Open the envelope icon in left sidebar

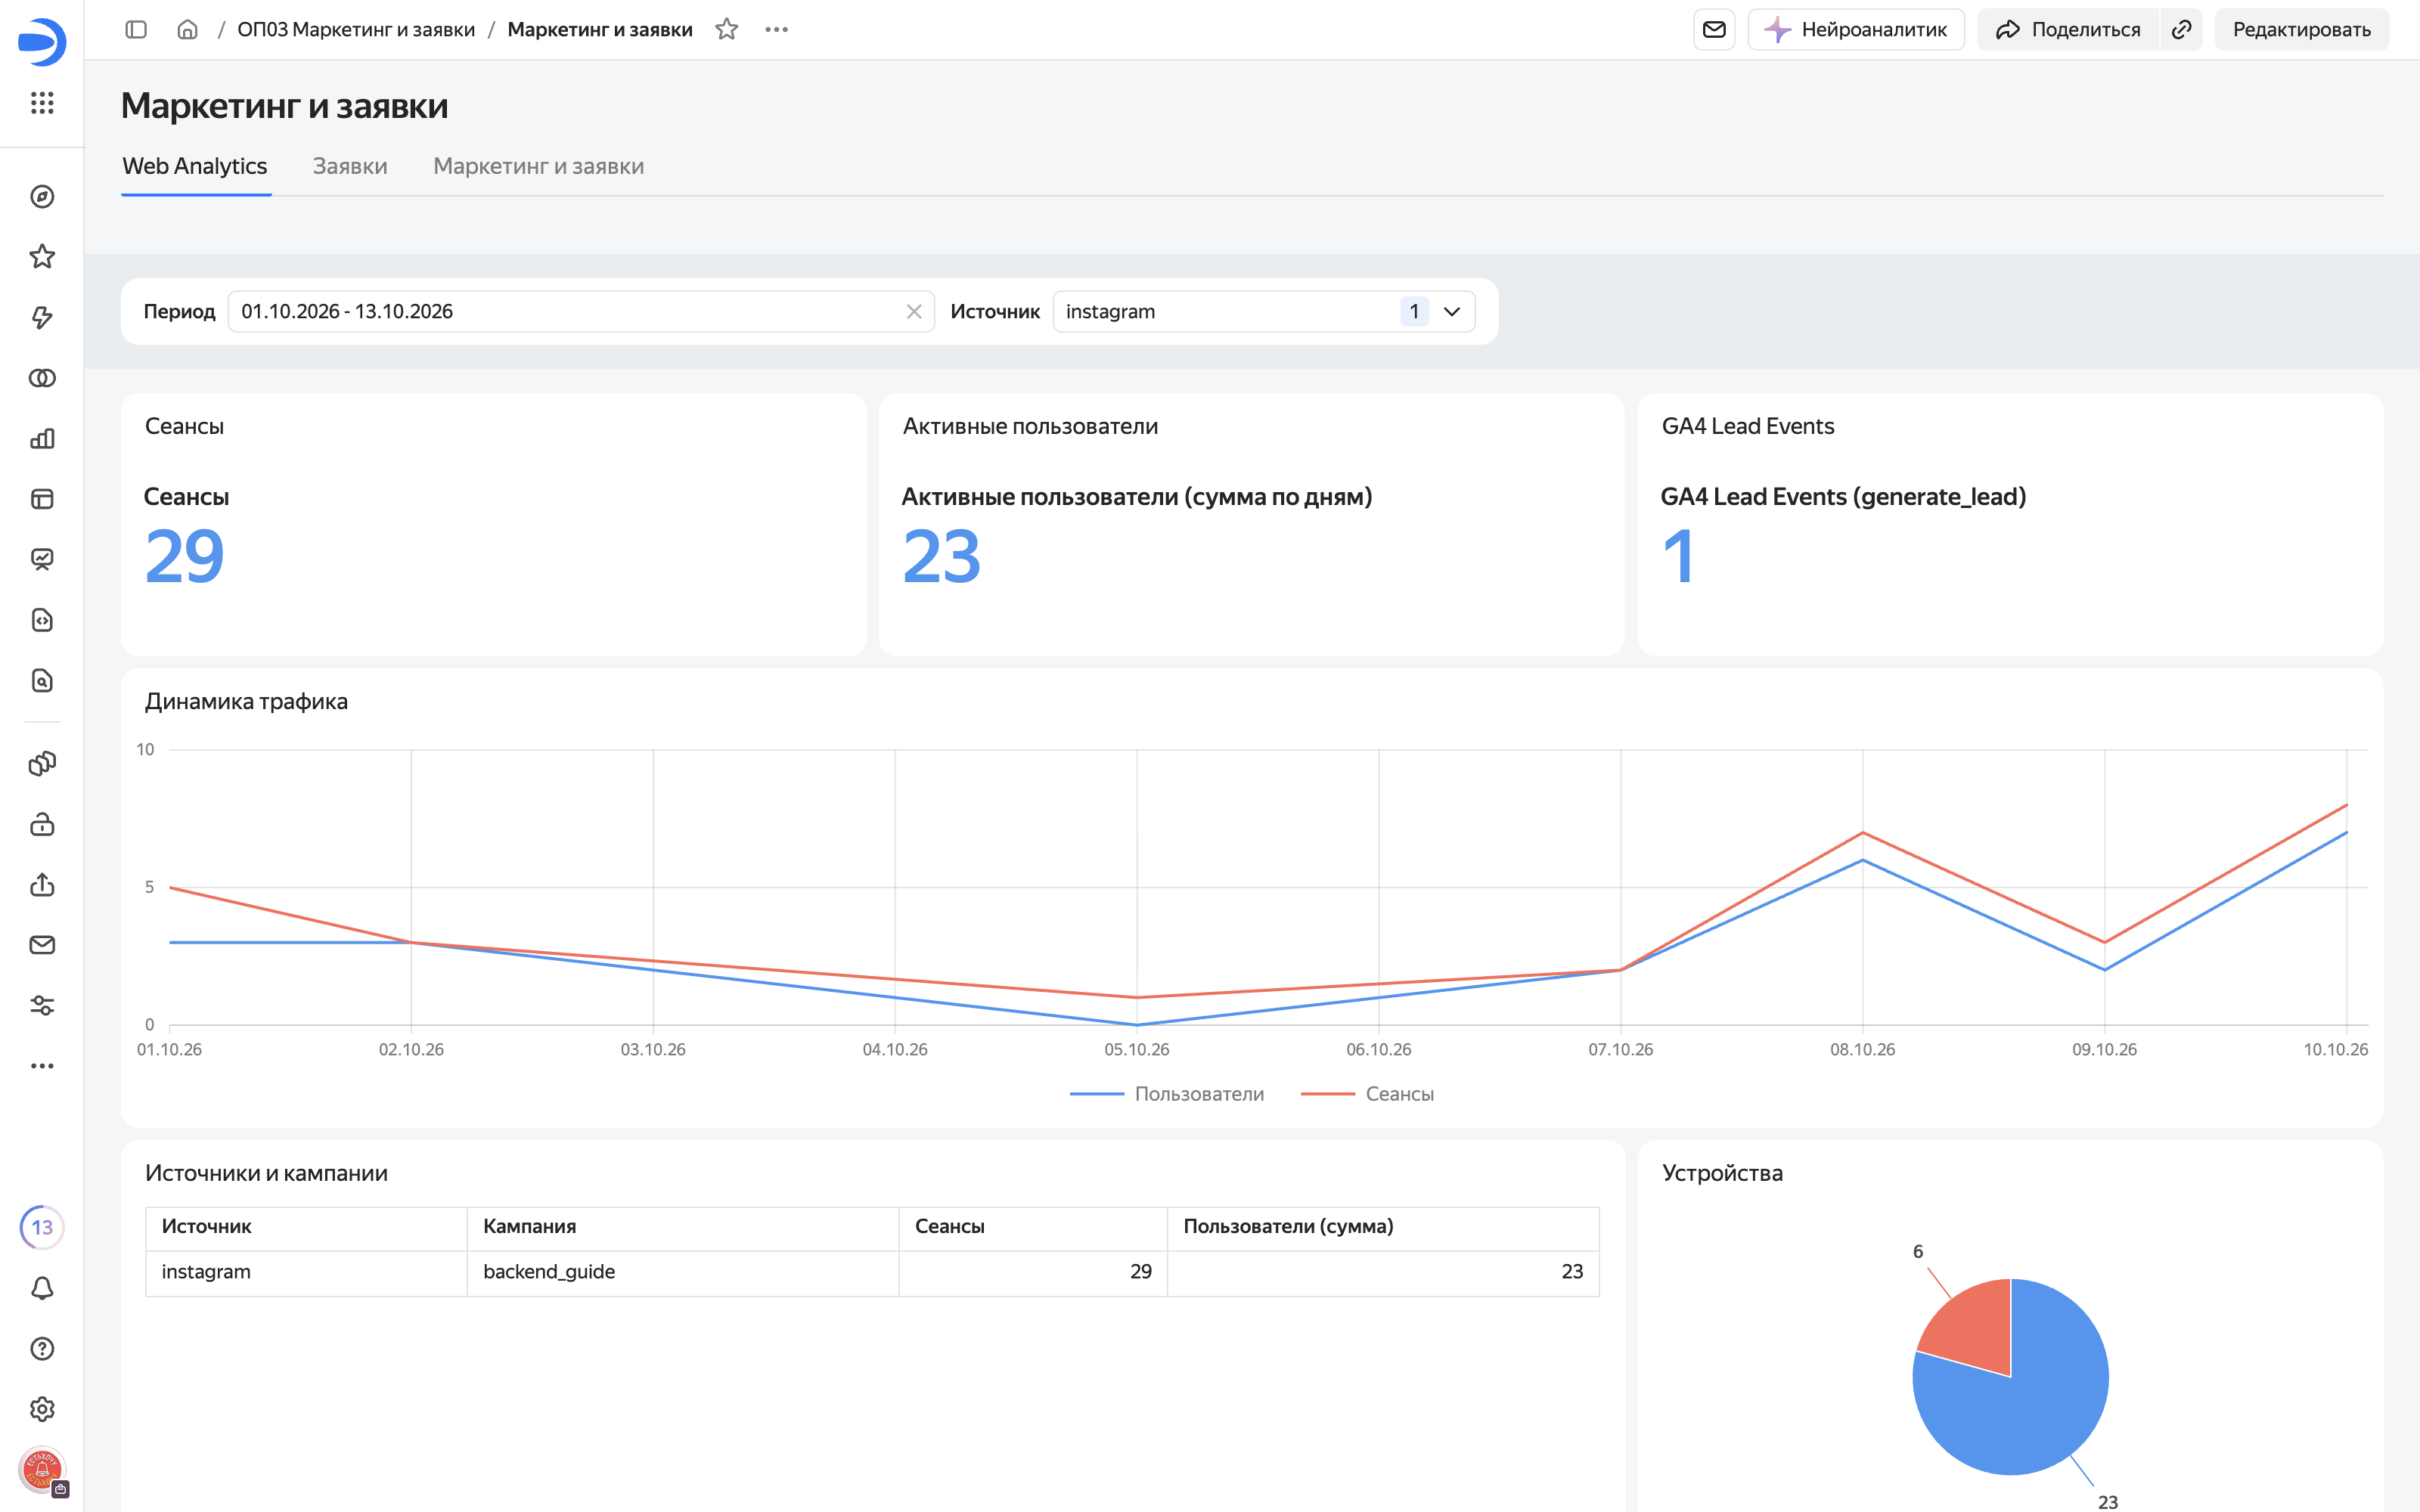[42, 945]
